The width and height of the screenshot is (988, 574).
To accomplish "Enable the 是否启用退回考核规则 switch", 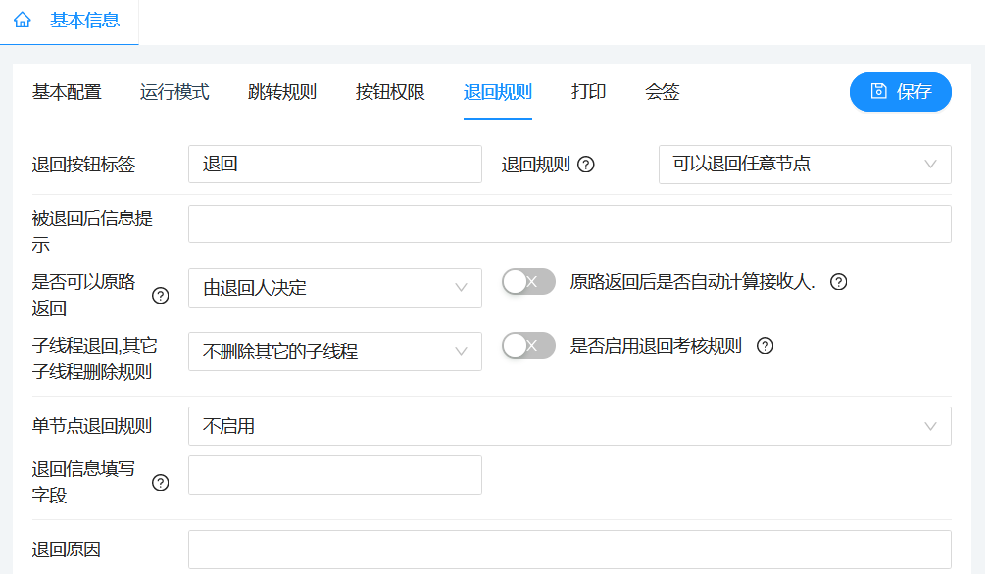I will [x=528, y=346].
